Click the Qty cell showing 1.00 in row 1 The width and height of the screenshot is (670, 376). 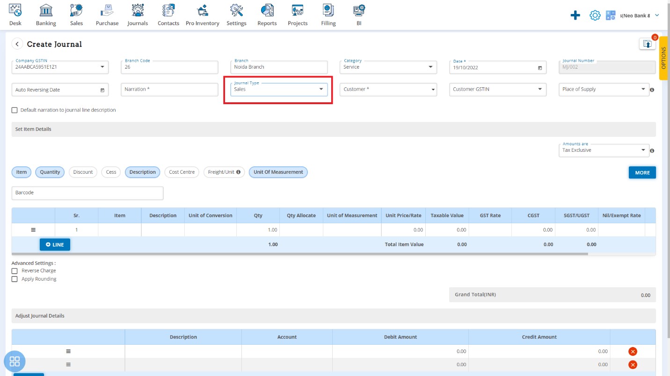(x=258, y=230)
